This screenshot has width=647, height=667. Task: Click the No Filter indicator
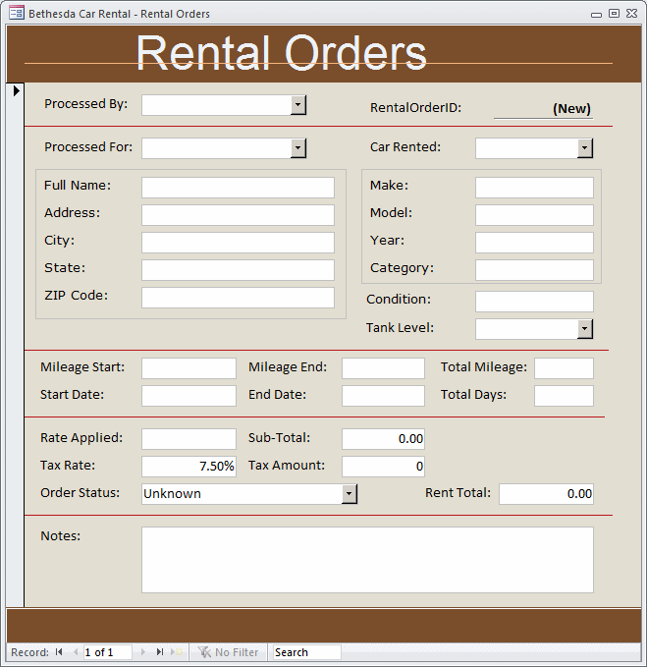[x=229, y=652]
